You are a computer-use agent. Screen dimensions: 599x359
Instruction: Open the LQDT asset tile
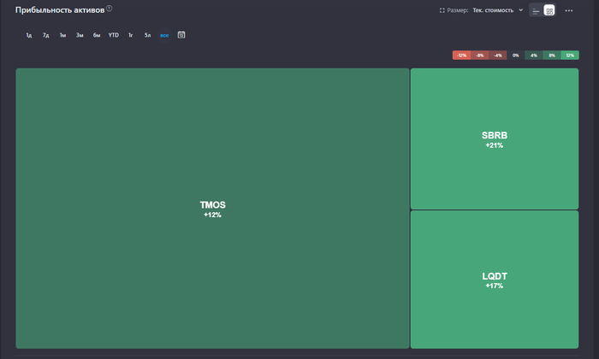(495, 280)
